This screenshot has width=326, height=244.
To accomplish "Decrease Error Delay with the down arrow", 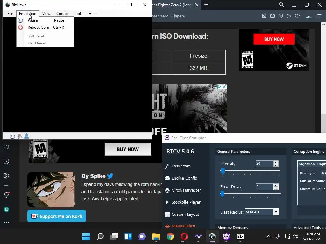I will tap(276, 188).
